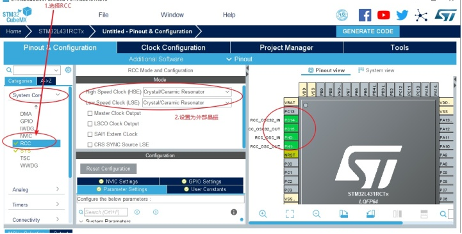This screenshot has width=462, height=234.
Task: Open the Pinout dropdown menu
Action: [239, 59]
